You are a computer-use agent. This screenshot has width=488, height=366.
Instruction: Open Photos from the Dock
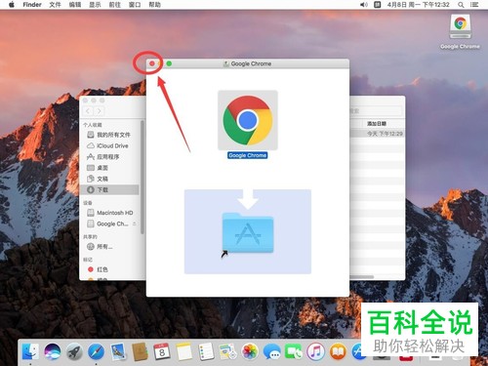tap(250, 351)
